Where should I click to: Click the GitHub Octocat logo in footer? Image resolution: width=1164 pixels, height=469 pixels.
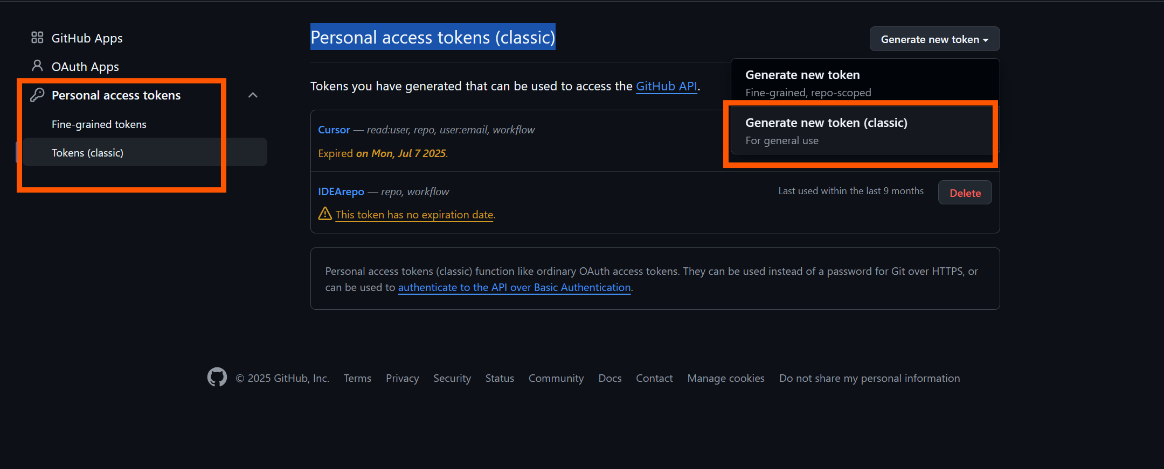(217, 378)
